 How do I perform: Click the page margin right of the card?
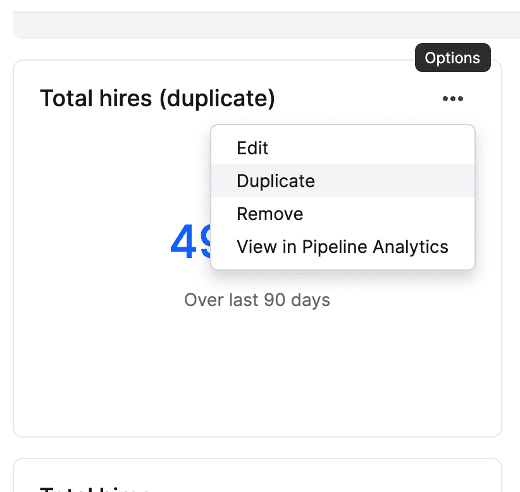pos(511,253)
